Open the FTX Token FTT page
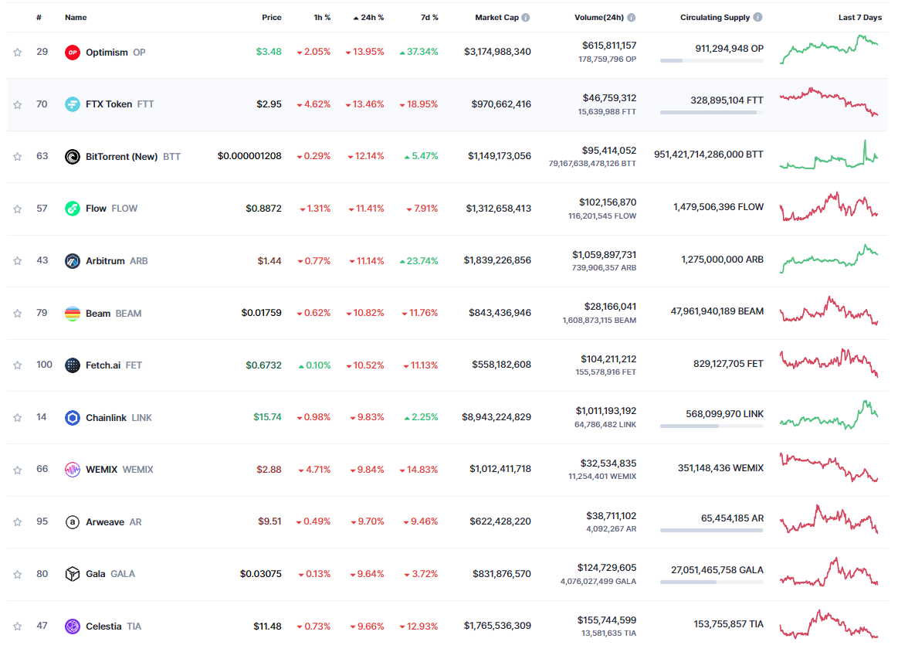Image resolution: width=898 pixels, height=652 pixels. tap(120, 104)
